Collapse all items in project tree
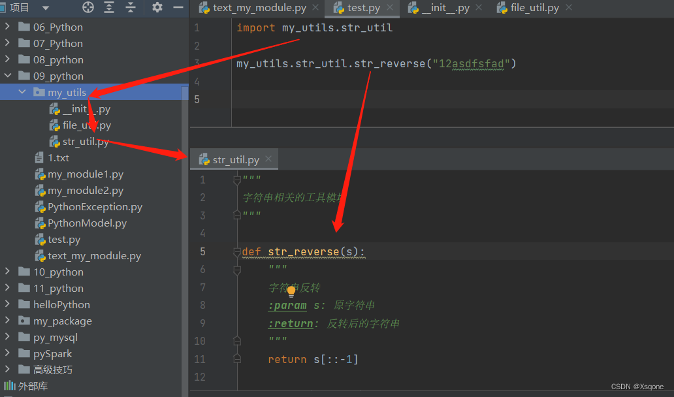This screenshot has height=397, width=674. [x=130, y=7]
